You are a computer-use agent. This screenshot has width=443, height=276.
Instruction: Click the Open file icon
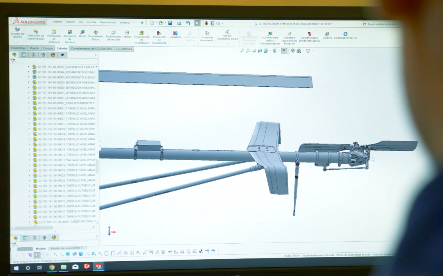coord(161,23)
